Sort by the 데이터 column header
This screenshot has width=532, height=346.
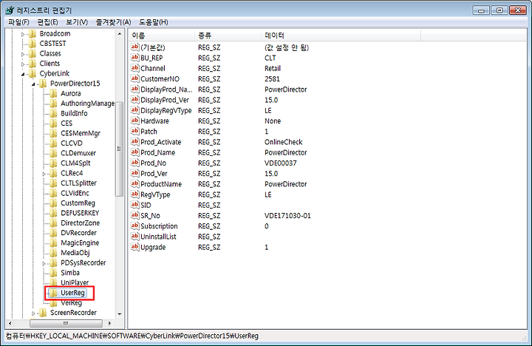tap(341, 35)
